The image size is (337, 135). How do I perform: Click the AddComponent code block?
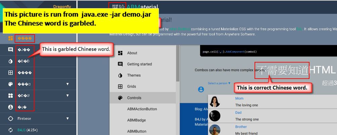[x=269, y=51]
